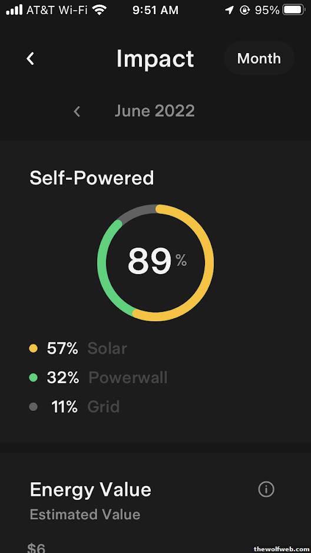Tap the rotation lock status icon
Image resolution: width=311 pixels, height=553 pixels.
pyautogui.click(x=245, y=10)
